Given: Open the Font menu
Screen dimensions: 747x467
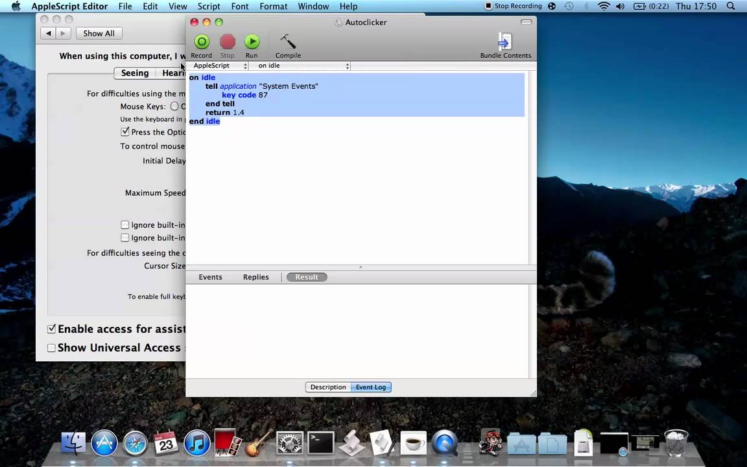Looking at the screenshot, I should pyautogui.click(x=240, y=6).
